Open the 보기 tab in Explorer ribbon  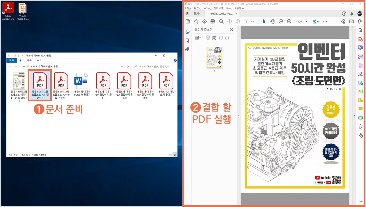point(39,60)
